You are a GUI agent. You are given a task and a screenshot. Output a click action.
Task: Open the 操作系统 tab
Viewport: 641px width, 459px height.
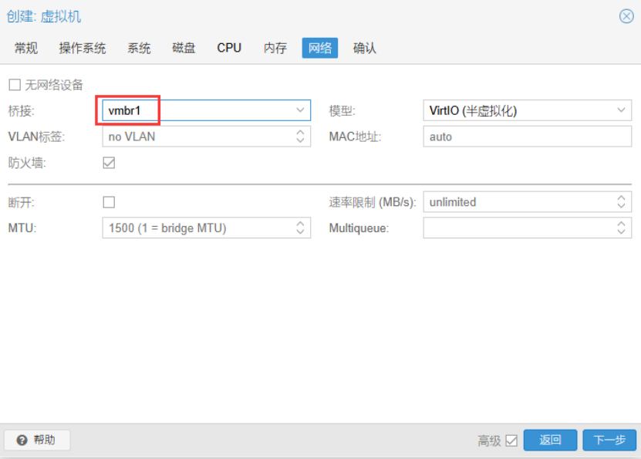click(83, 48)
